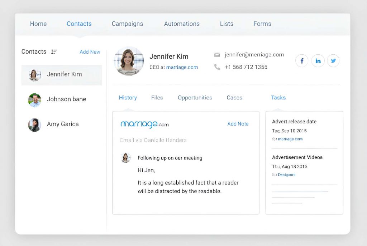Click Add New to create a contact
Image resolution: width=367 pixels, height=246 pixels.
click(x=90, y=52)
